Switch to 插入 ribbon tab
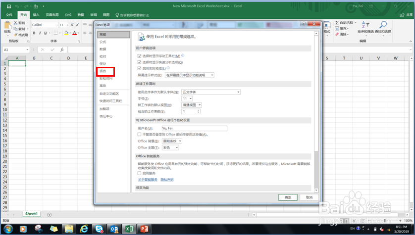Screen dimensions: 415x235 coord(36,15)
